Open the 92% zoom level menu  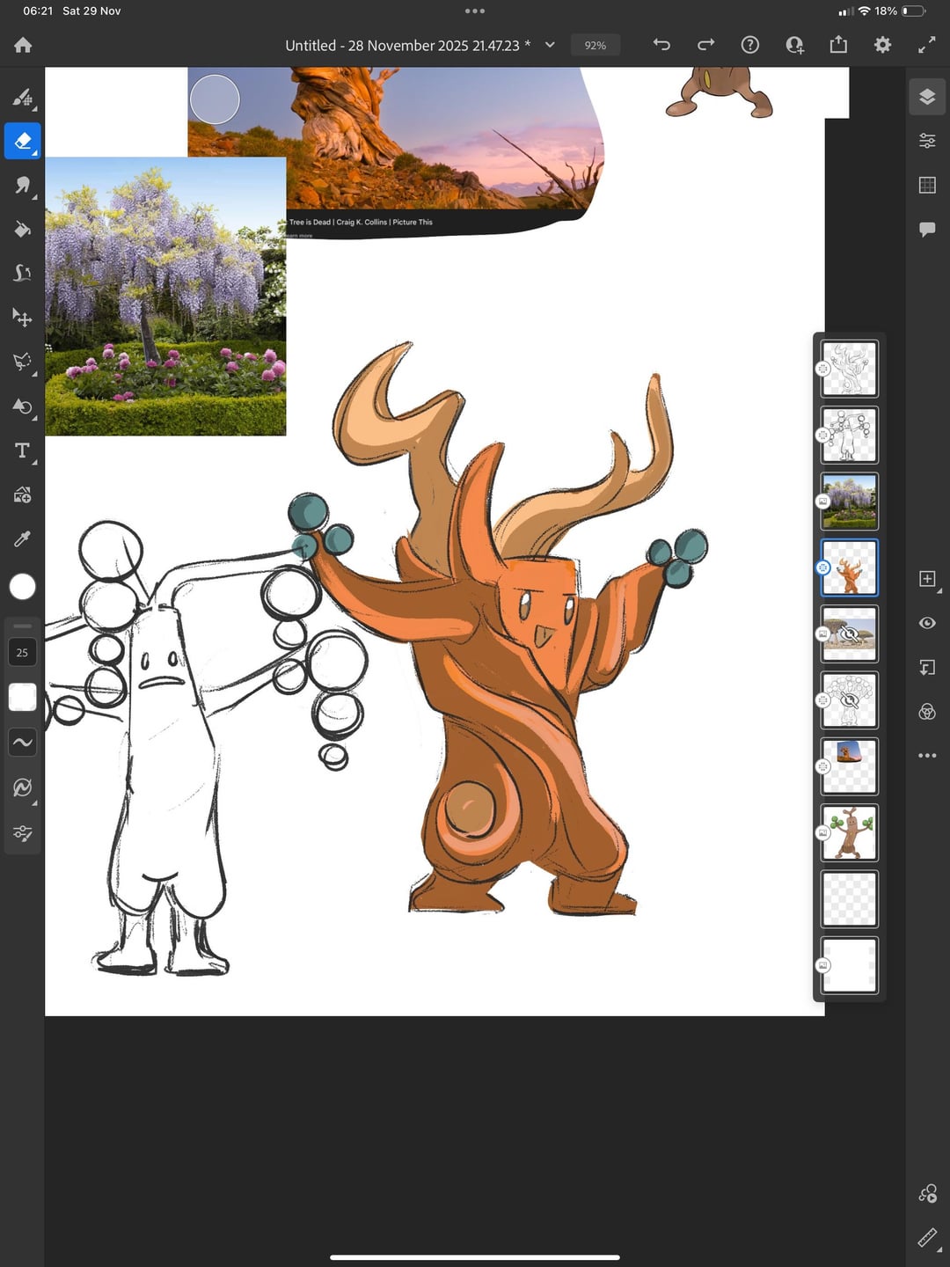point(596,45)
